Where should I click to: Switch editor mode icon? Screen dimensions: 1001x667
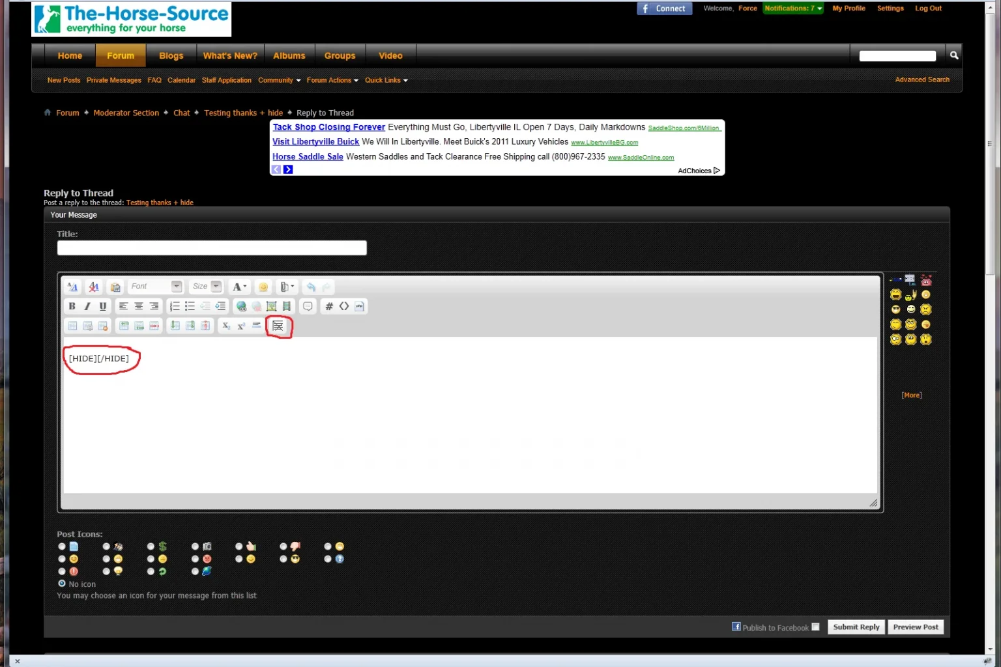[x=72, y=287]
